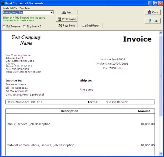Click the scrollbar up arrow
The height and width of the screenshot is (157, 164).
coord(161,33)
